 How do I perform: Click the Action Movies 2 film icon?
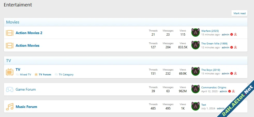click(10, 33)
